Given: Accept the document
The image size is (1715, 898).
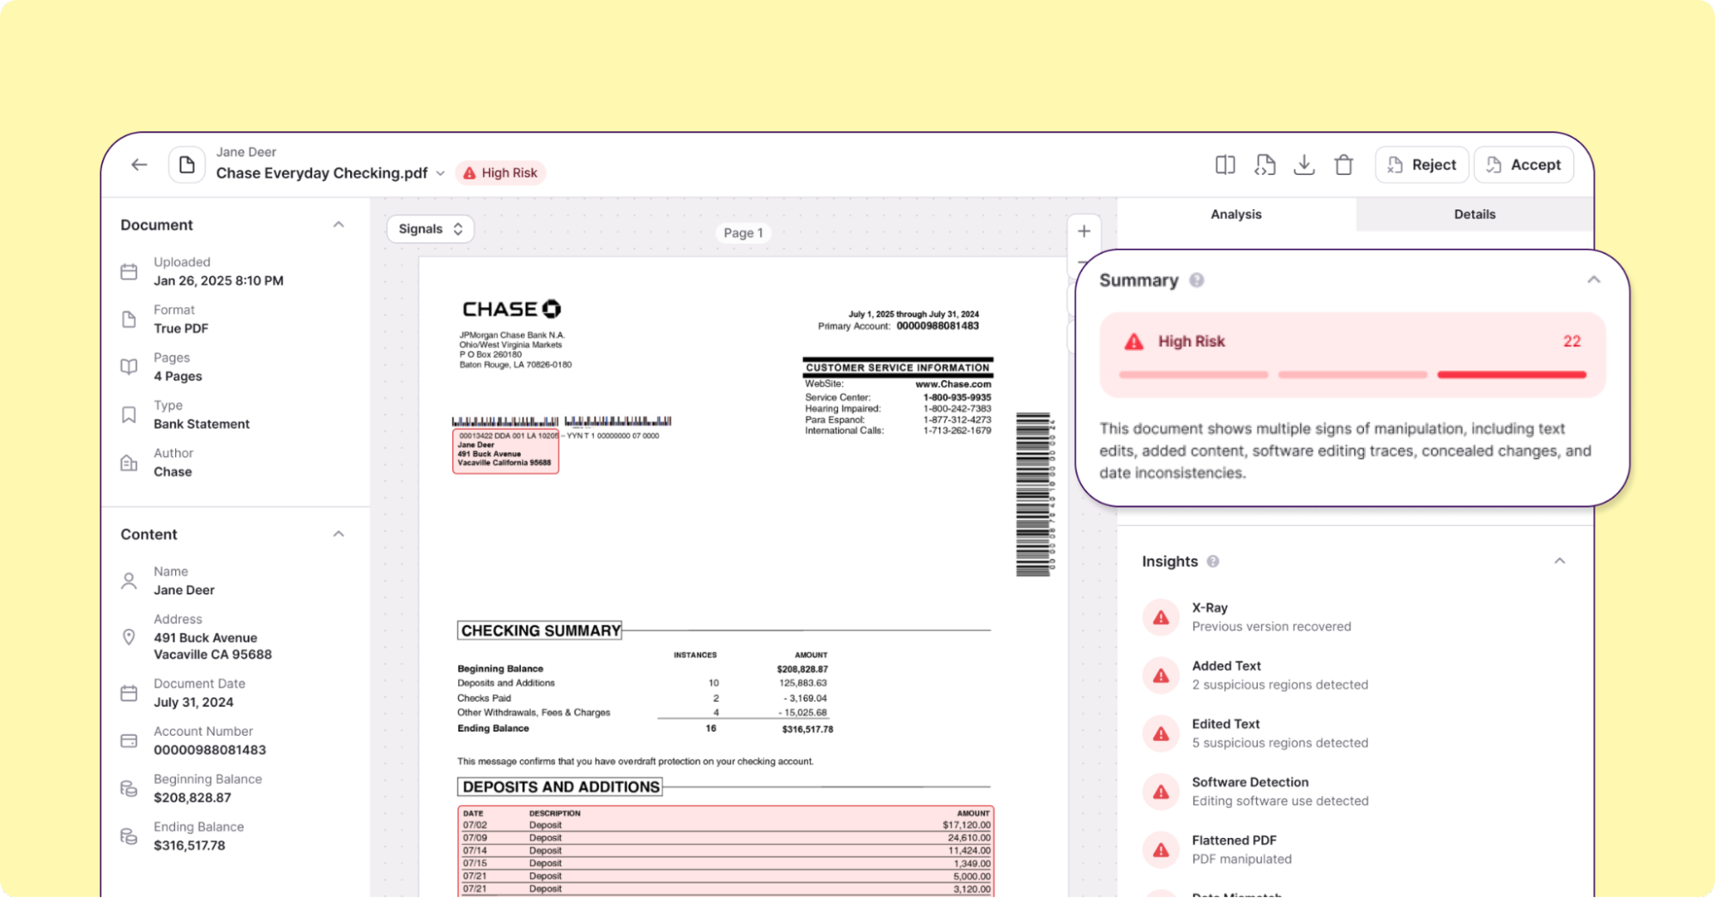Looking at the screenshot, I should tap(1523, 165).
